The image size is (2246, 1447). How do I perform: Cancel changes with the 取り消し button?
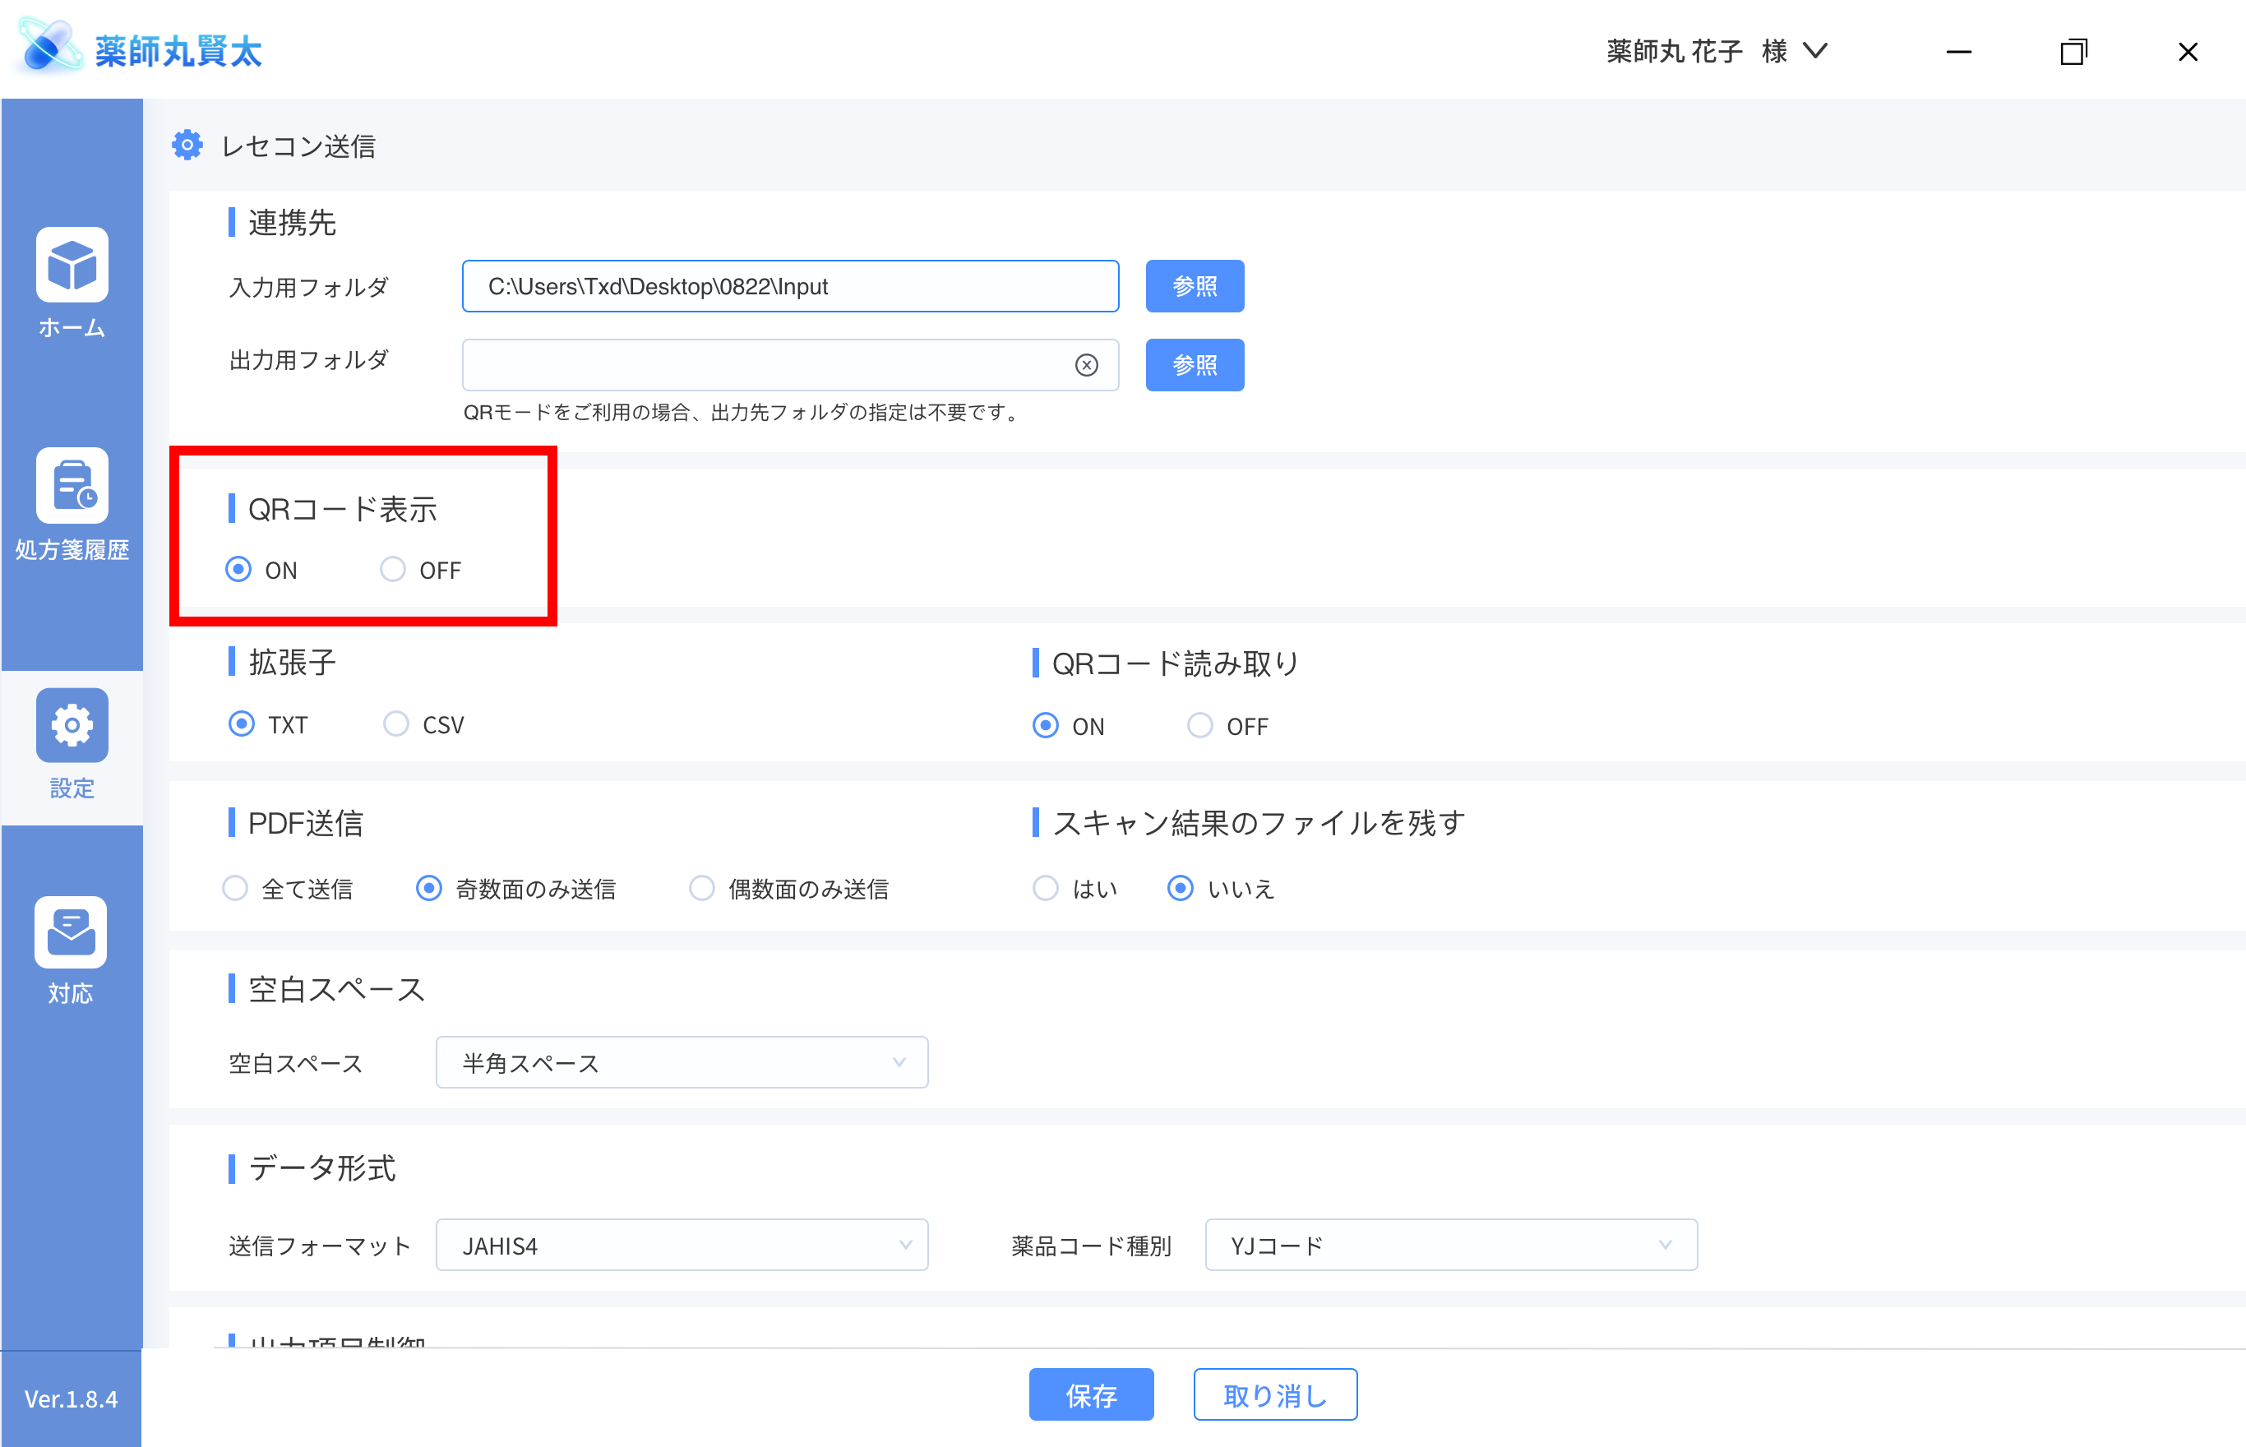click(x=1275, y=1394)
